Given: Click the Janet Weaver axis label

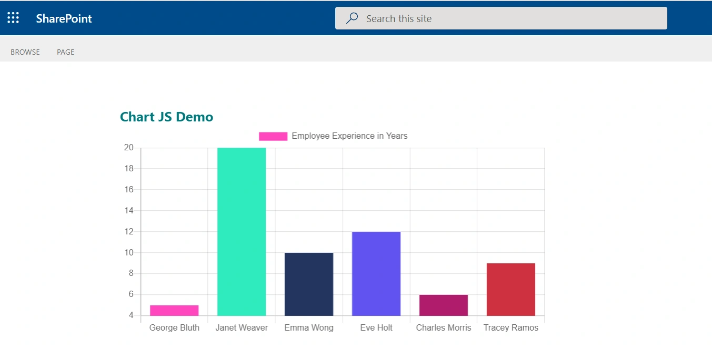Looking at the screenshot, I should [x=242, y=327].
